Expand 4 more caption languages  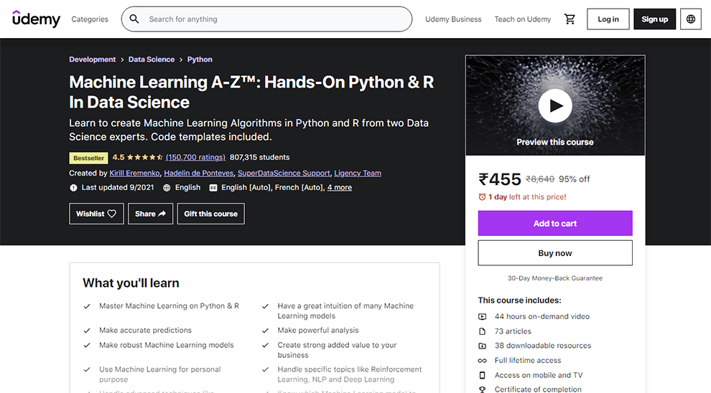coord(340,187)
